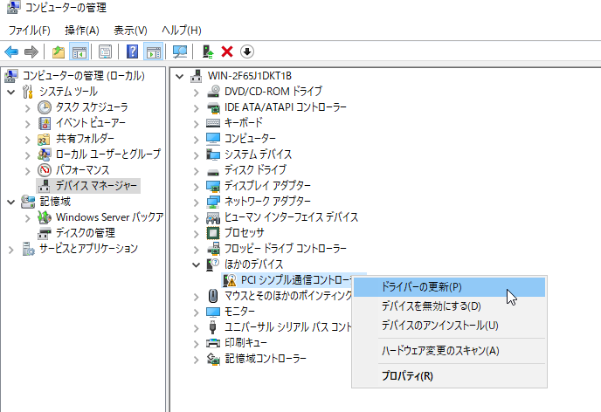Click the キーボード keyboard icon
Image resolution: width=601 pixels, height=412 pixels.
pyautogui.click(x=213, y=123)
